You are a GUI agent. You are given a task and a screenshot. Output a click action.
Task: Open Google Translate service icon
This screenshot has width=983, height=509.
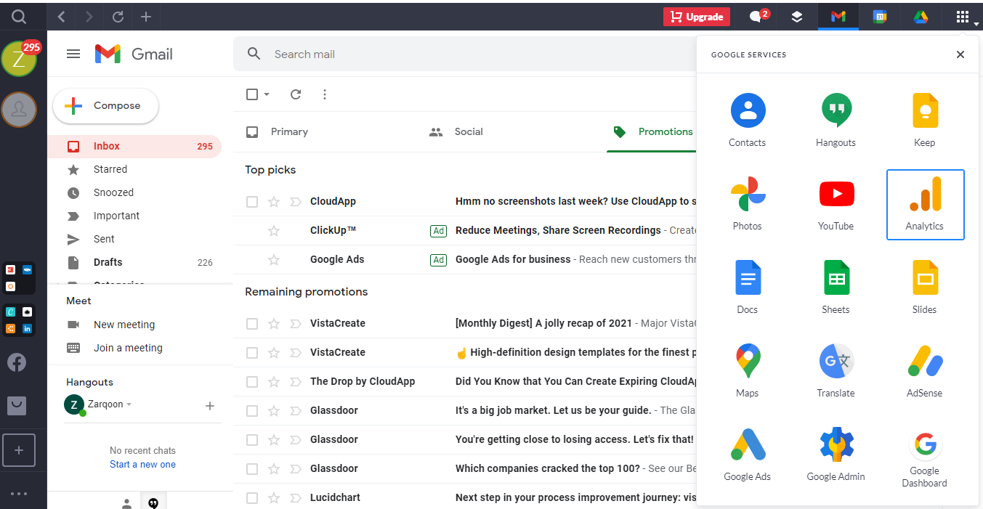pyautogui.click(x=836, y=371)
